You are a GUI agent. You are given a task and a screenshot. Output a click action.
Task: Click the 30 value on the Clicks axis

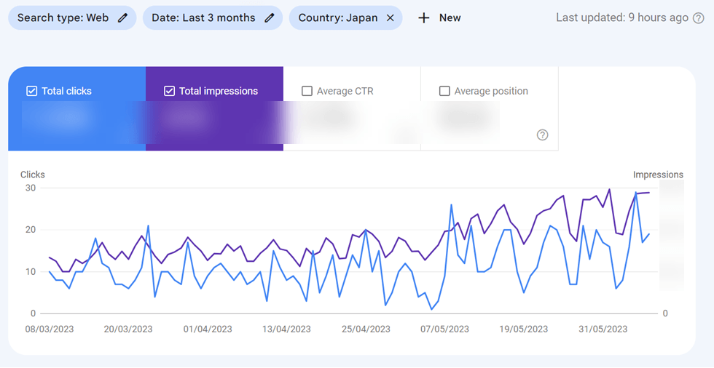coord(31,188)
